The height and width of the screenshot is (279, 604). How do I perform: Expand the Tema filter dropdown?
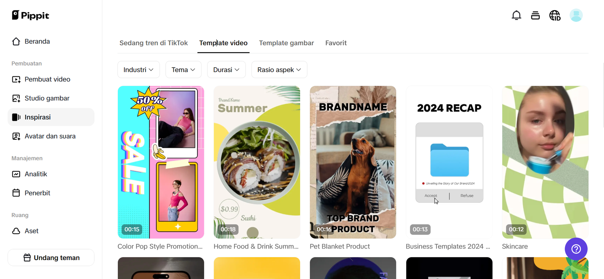click(x=183, y=70)
